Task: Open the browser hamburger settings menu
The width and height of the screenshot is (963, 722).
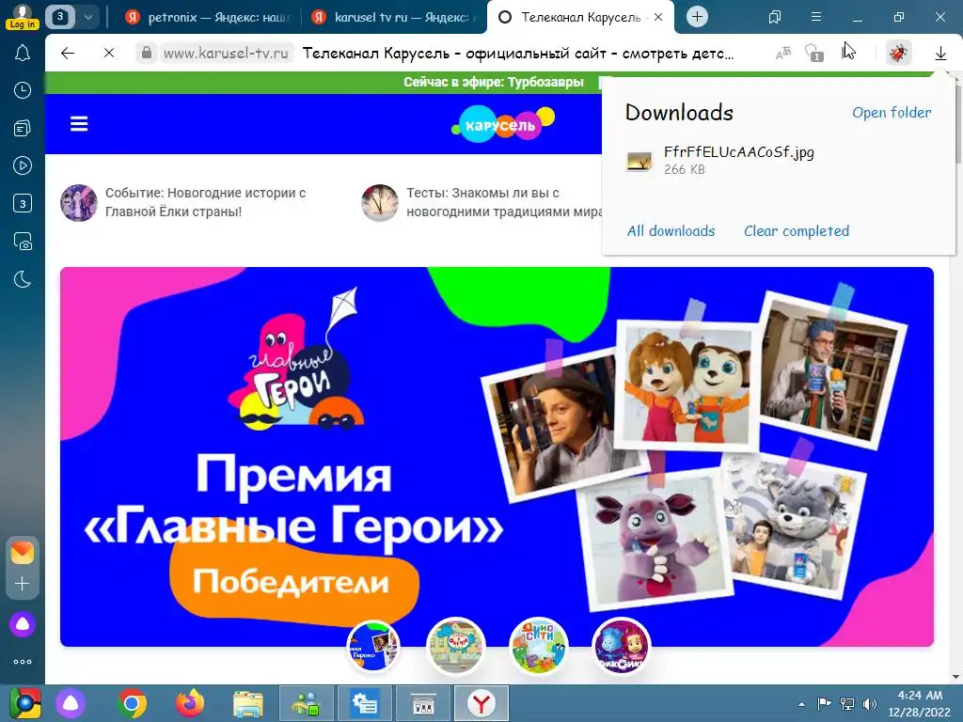Action: coord(816,17)
